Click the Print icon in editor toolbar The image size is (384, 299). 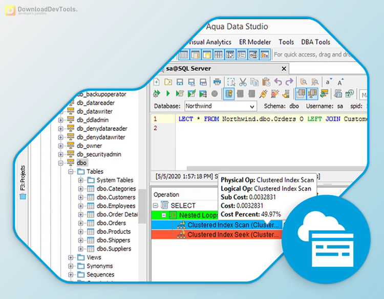point(217,82)
